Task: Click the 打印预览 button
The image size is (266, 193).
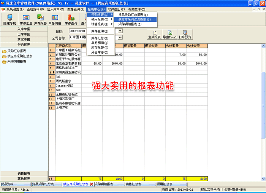Action: [x=185, y=35]
